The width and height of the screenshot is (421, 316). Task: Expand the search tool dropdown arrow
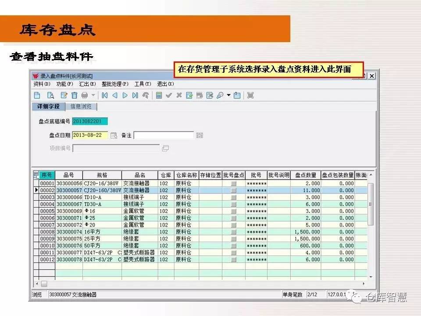(228, 95)
